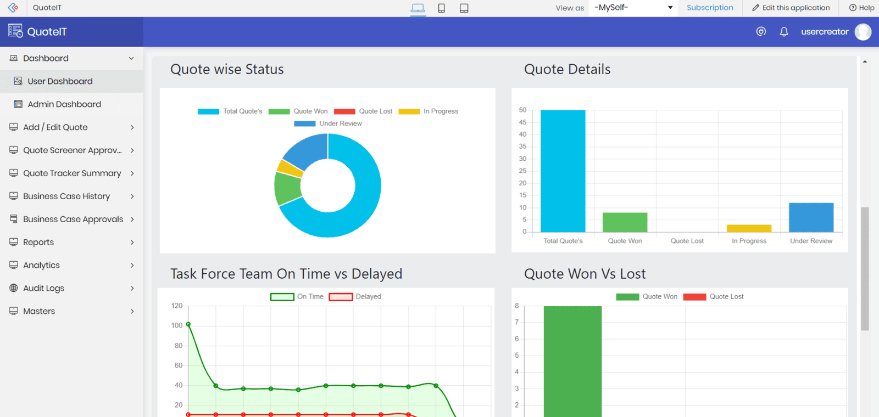The width and height of the screenshot is (879, 417).
Task: Click the notification bell icon
Action: tap(784, 32)
